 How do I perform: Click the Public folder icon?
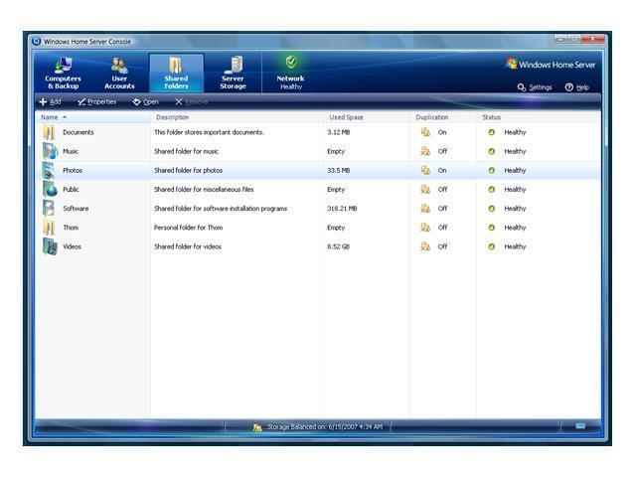50,190
